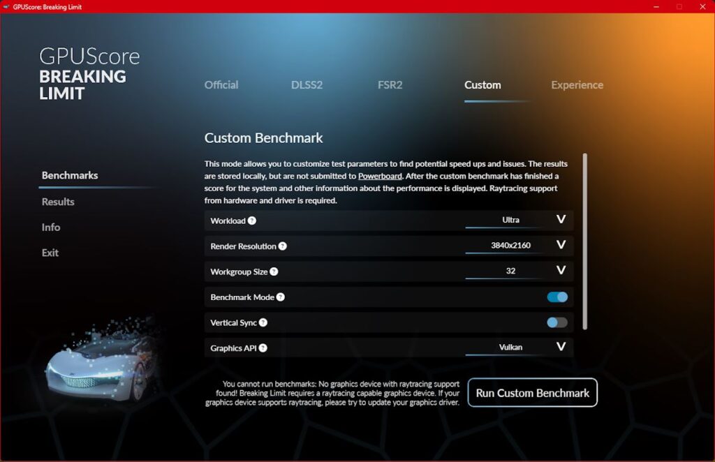Follow the Powerboard link
Viewport: 715px width, 462px height.
point(380,176)
